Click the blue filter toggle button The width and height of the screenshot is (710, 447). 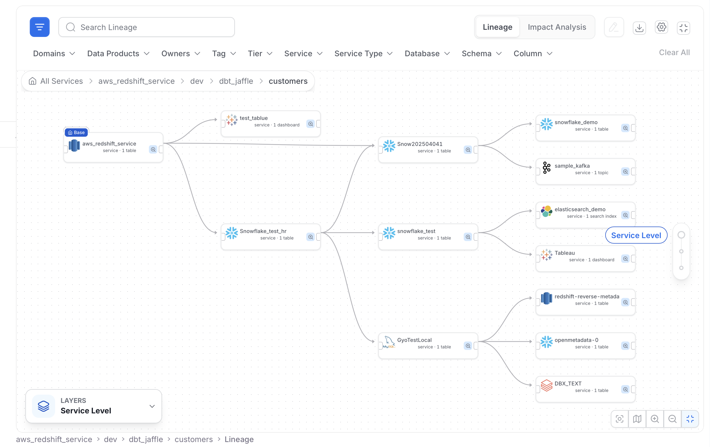39,27
